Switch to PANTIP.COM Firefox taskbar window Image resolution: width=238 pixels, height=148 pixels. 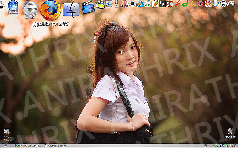[28, 146]
